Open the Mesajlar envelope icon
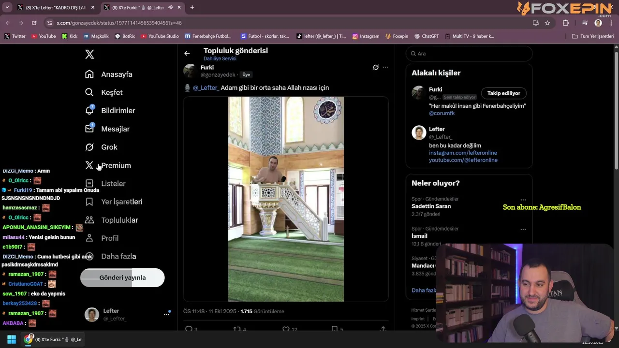The width and height of the screenshot is (619, 348). point(89,129)
